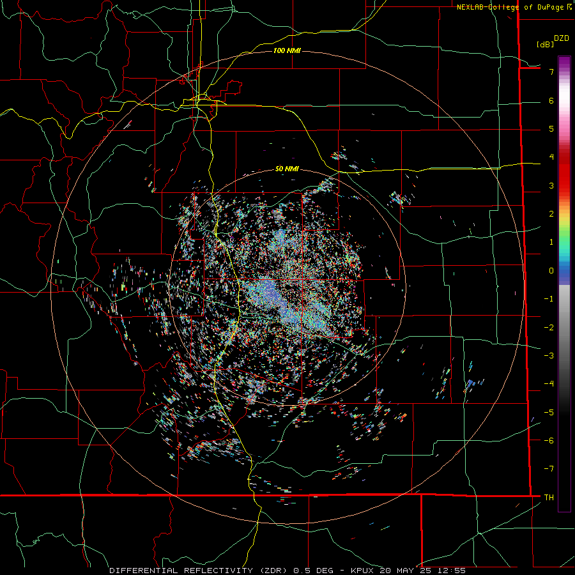Click the -2 value on color scale

tap(549, 327)
